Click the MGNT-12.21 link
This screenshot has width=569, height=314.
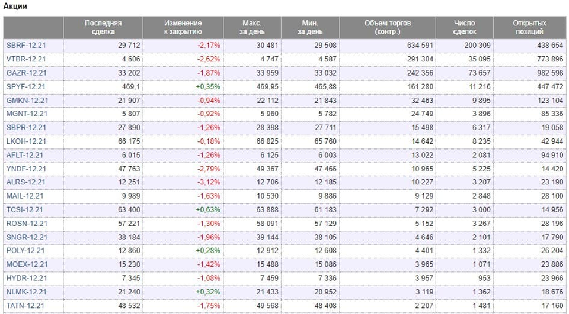(x=27, y=114)
